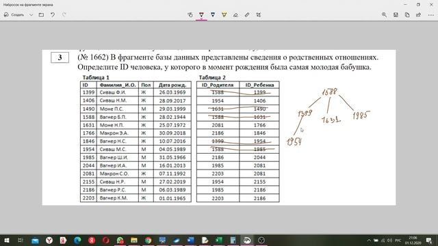The height and width of the screenshot is (246, 438).
Task: Click the name Макрон С.О.
Action: pos(114,174)
